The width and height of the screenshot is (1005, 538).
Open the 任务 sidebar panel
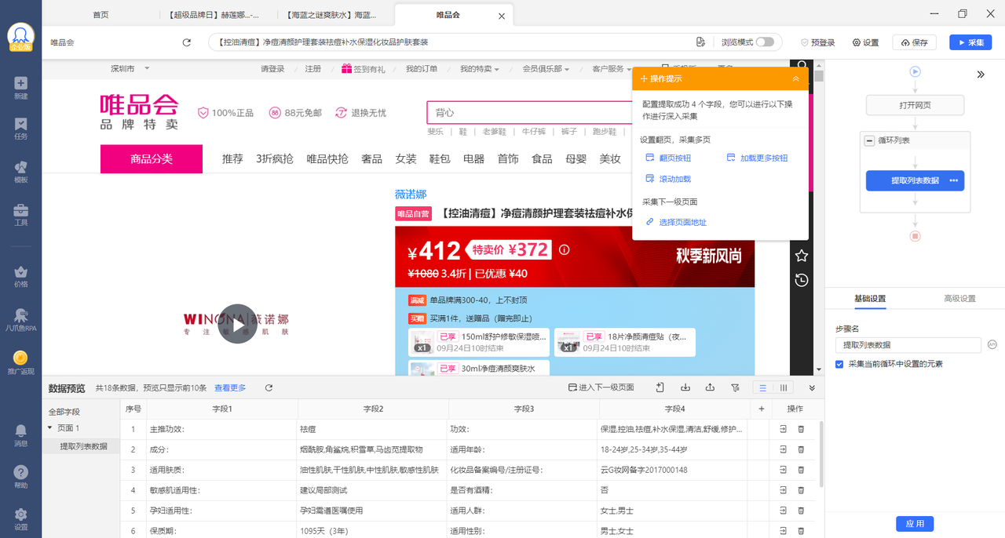20,129
